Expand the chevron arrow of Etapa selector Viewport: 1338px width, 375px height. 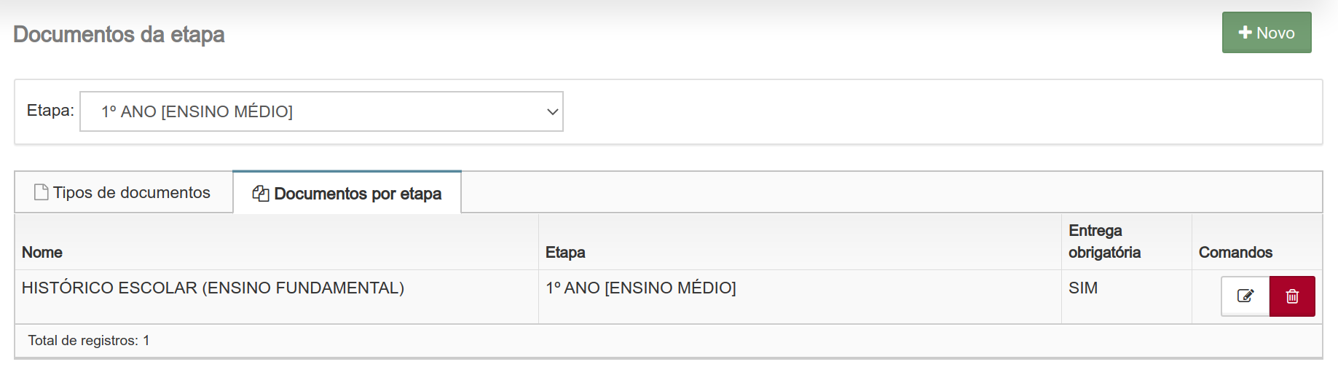click(x=552, y=111)
